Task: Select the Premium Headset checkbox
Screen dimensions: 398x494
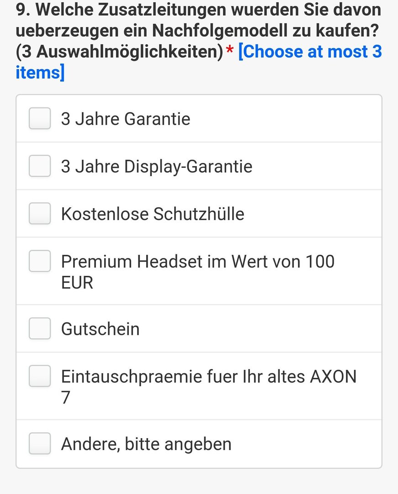Action: tap(40, 261)
